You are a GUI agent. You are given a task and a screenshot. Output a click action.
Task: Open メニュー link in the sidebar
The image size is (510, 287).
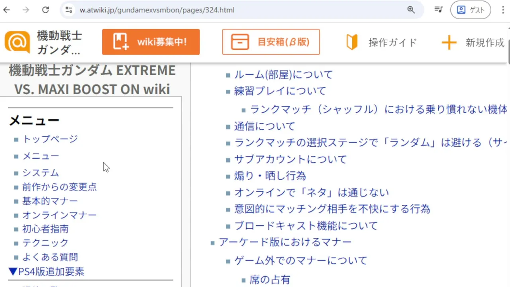click(41, 156)
